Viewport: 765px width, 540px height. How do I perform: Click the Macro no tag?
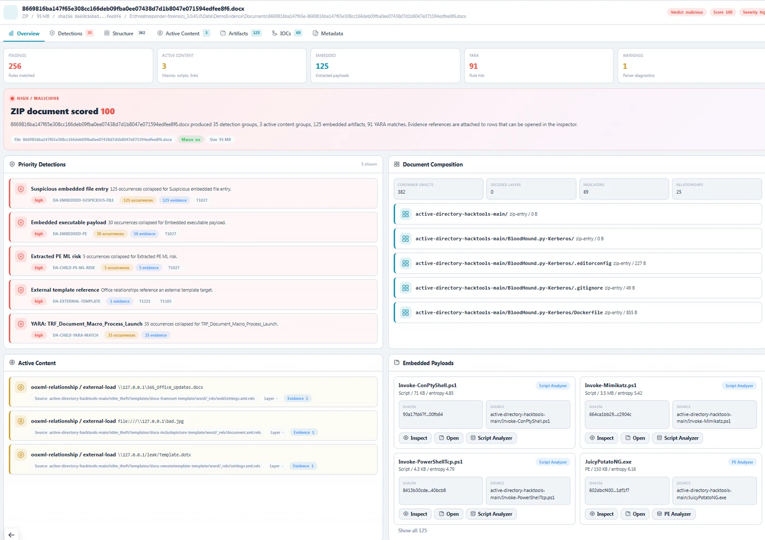point(191,140)
